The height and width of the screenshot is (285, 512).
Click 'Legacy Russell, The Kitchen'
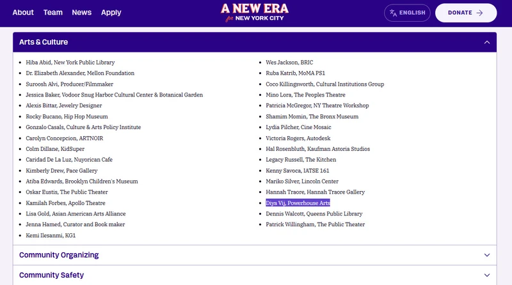tap(301, 160)
